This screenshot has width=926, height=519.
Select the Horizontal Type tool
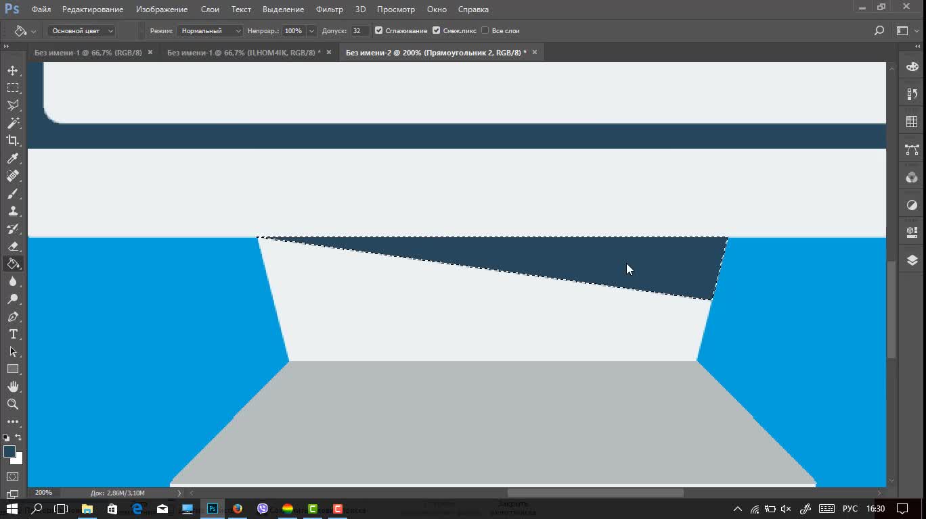[13, 334]
